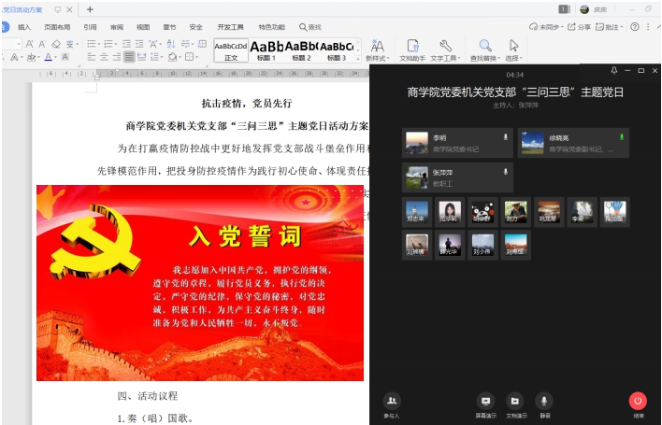Toggle character shading A icon
This screenshot has height=425, width=662.
pyautogui.click(x=65, y=57)
